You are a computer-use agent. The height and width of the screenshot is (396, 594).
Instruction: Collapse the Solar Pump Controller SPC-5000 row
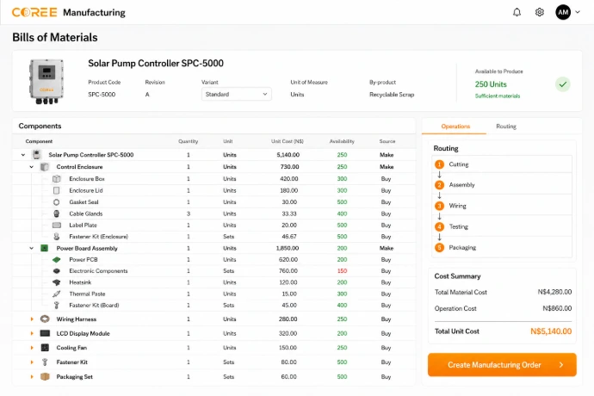(x=23, y=155)
